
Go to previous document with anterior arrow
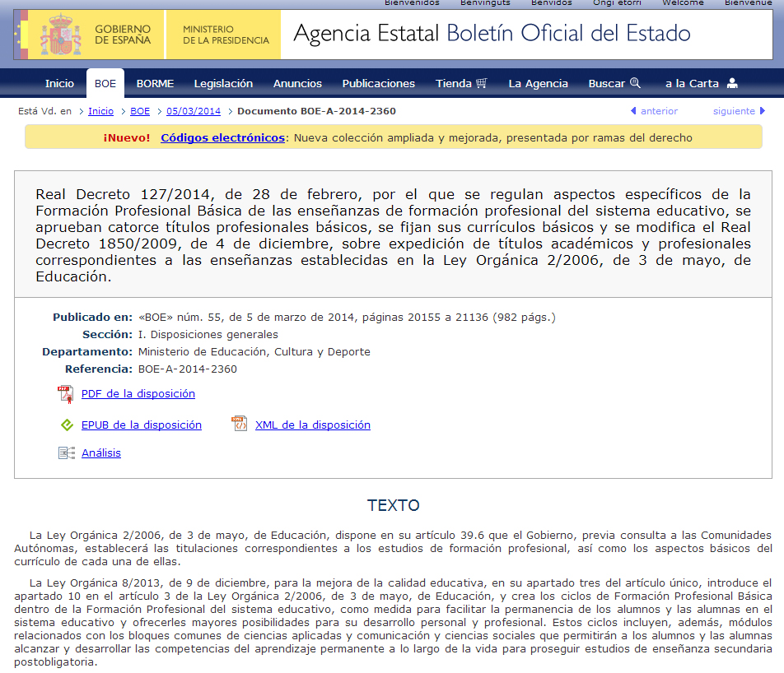click(633, 111)
